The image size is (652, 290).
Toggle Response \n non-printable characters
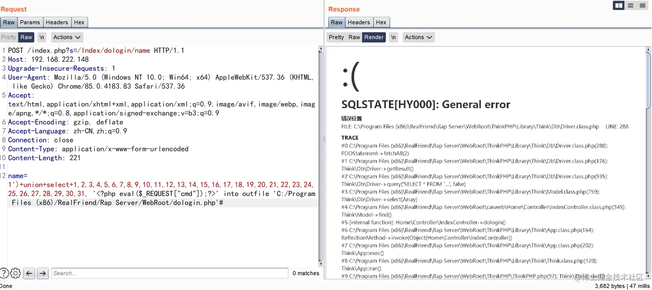(x=393, y=37)
